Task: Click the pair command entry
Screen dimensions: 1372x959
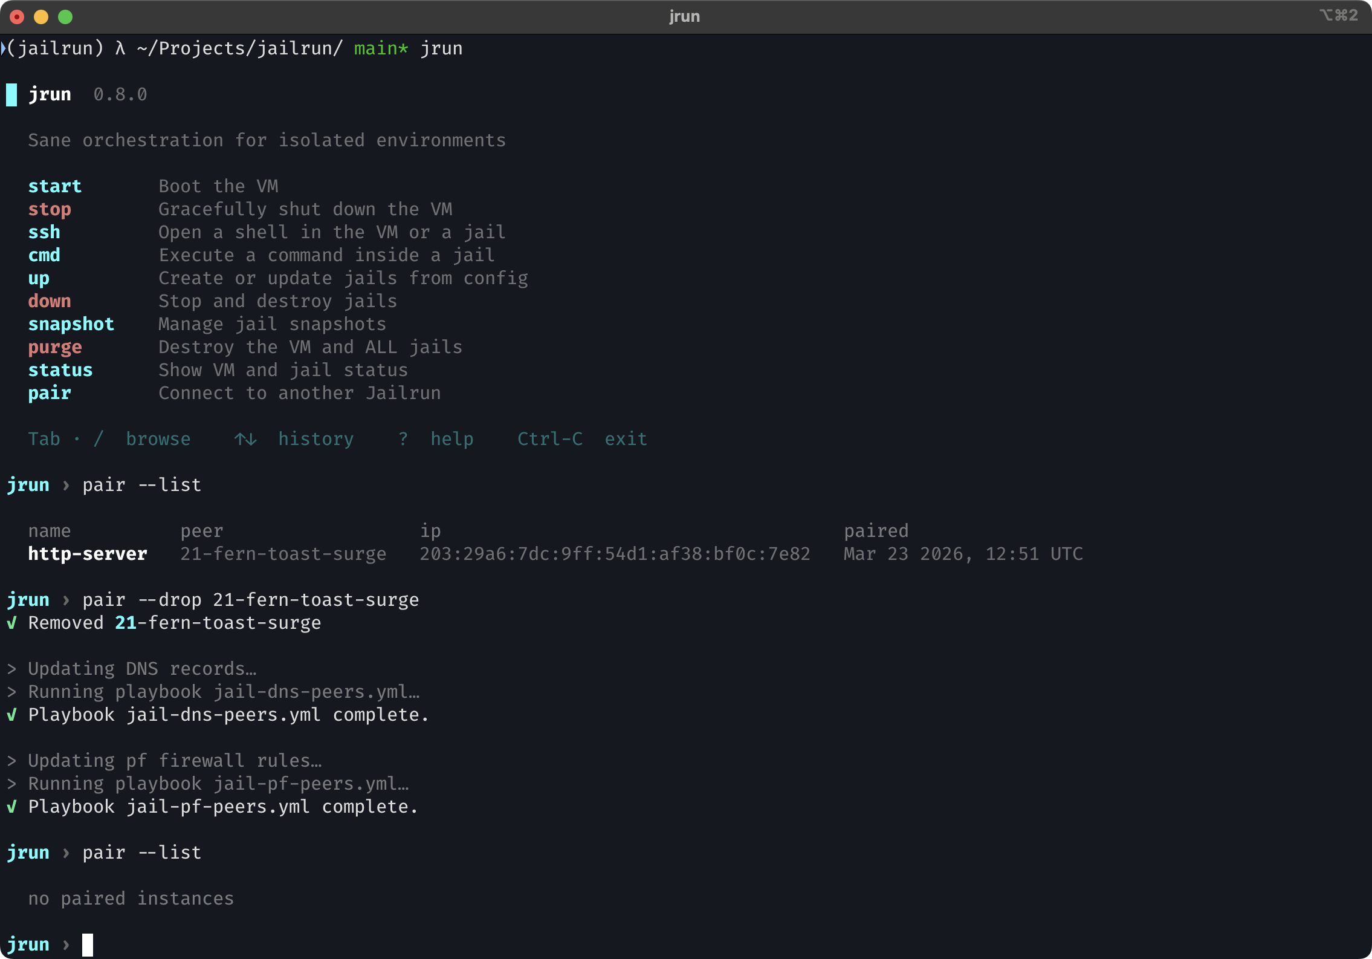Action: (x=50, y=393)
